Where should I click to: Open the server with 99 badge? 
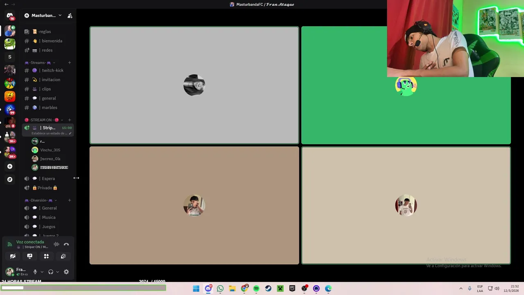10,109
